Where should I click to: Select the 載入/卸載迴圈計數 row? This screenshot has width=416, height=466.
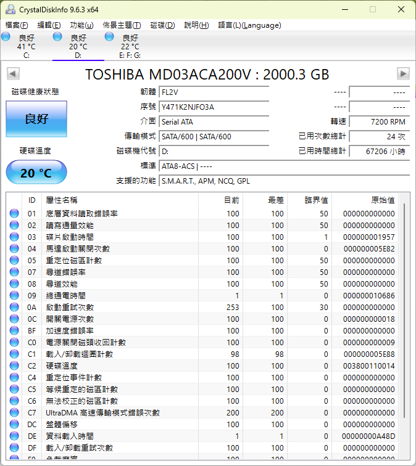[202, 354]
